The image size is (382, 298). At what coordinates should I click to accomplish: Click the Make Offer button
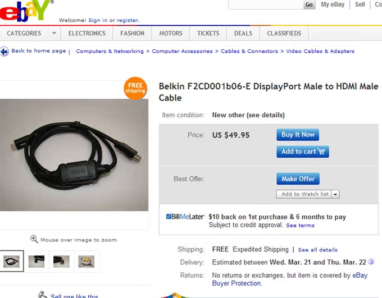[x=298, y=178]
